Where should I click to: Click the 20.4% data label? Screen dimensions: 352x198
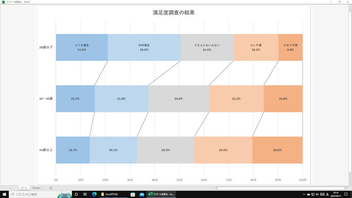pyautogui.click(x=277, y=150)
